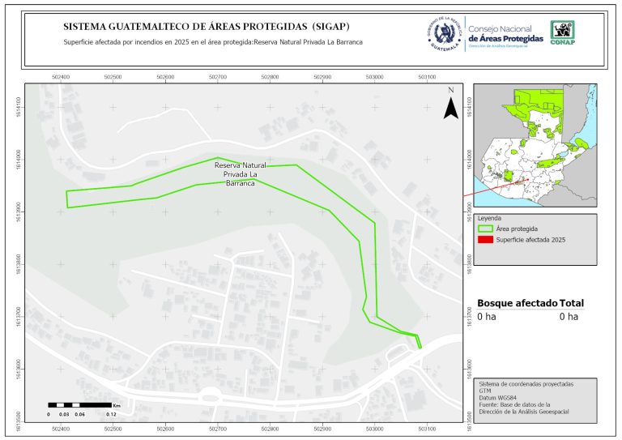This screenshot has height=440, width=622.
Task: Click the Leyenda heading
Action: (489, 218)
